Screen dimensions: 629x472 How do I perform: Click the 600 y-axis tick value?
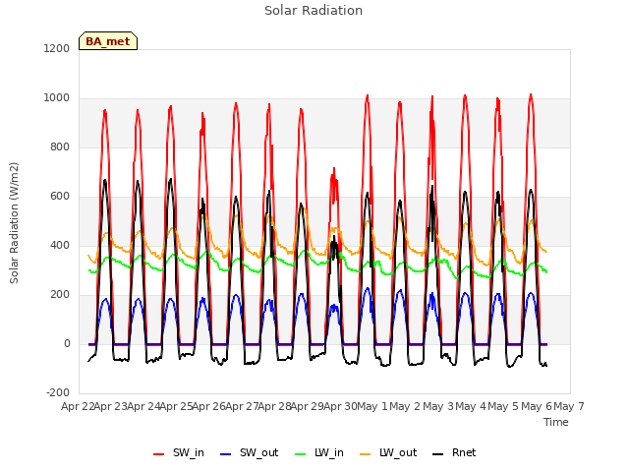(60, 197)
